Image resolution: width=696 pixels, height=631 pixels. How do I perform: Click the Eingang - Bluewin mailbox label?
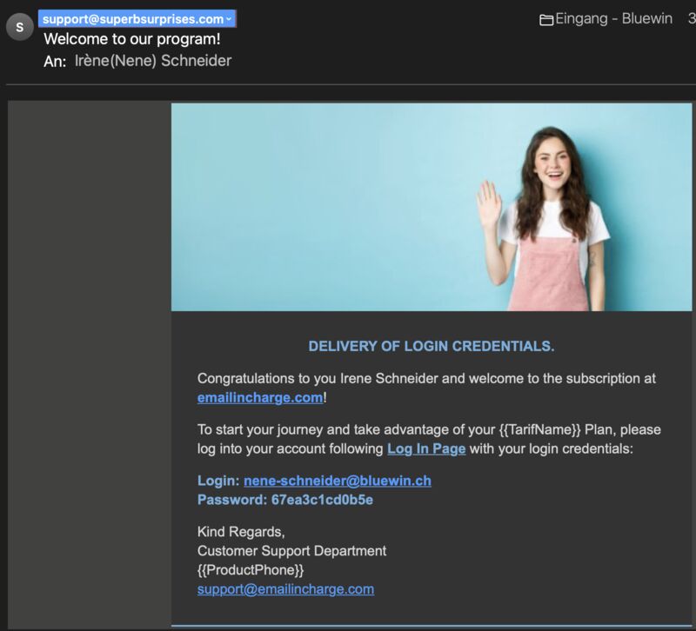click(x=613, y=18)
